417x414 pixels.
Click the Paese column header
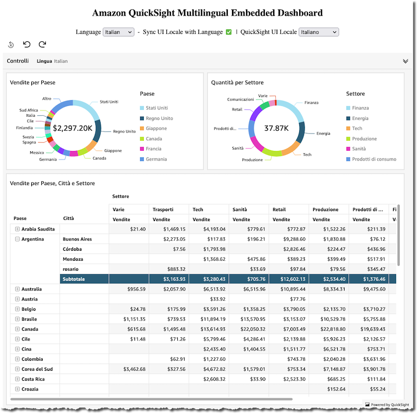tap(20, 218)
